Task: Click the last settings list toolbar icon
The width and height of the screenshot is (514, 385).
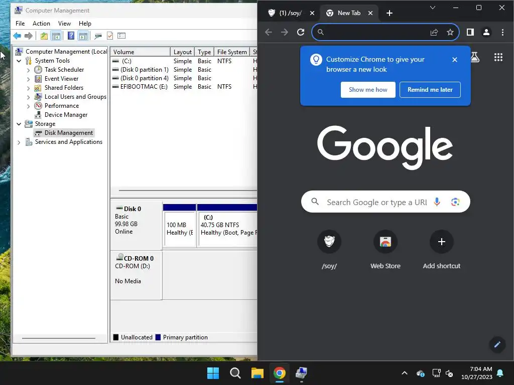Action: click(x=121, y=36)
